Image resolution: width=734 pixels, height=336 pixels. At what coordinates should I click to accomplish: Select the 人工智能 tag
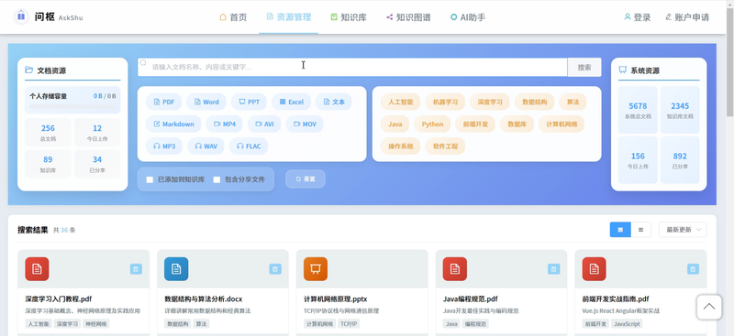click(400, 102)
